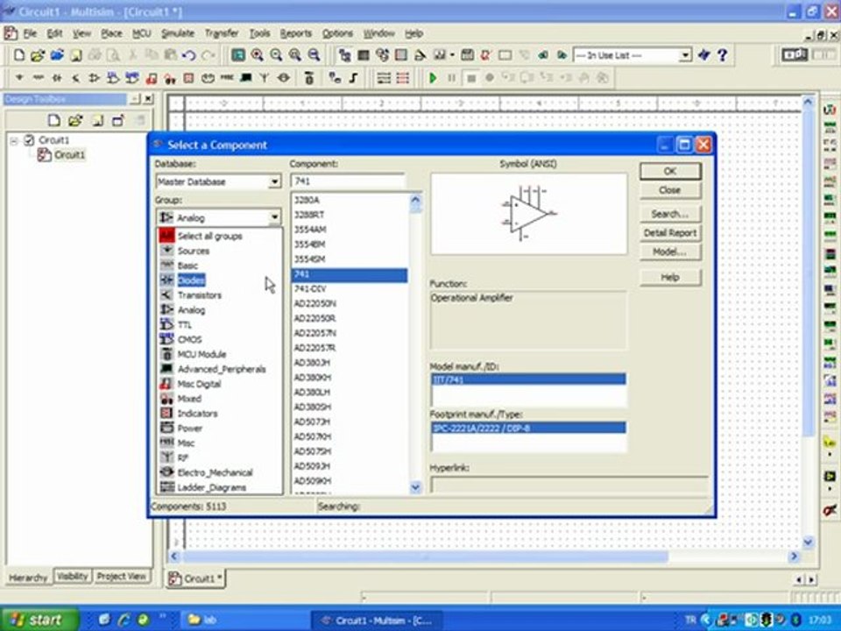Click the component list scroll down arrow
The width and height of the screenshot is (841, 631).
pyautogui.click(x=415, y=486)
